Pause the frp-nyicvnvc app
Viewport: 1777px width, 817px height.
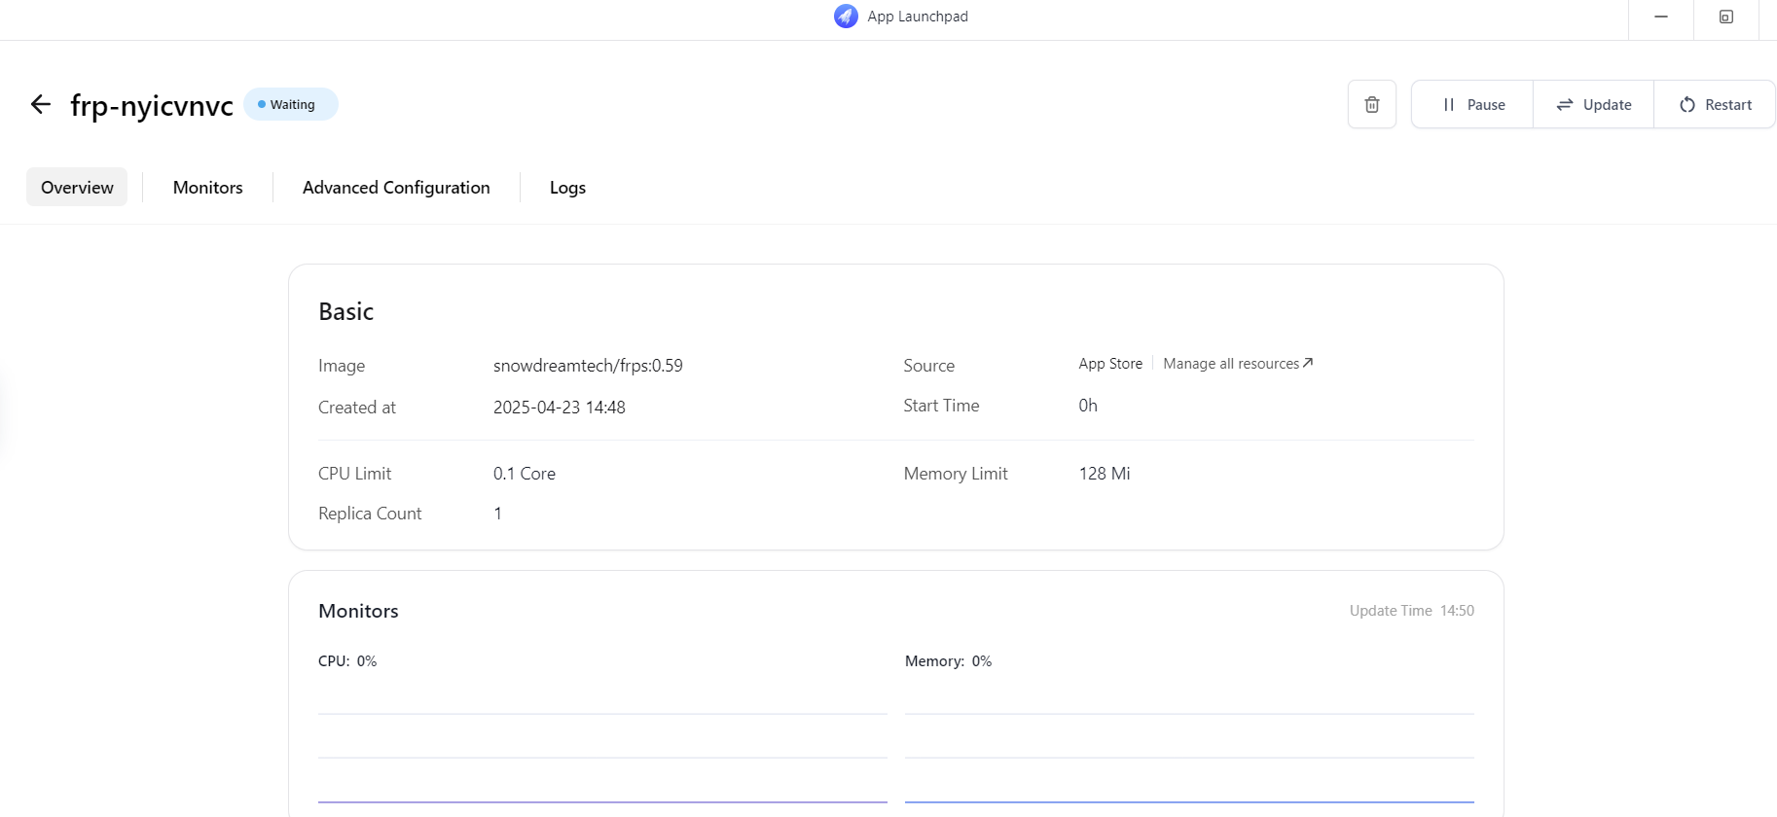point(1472,104)
